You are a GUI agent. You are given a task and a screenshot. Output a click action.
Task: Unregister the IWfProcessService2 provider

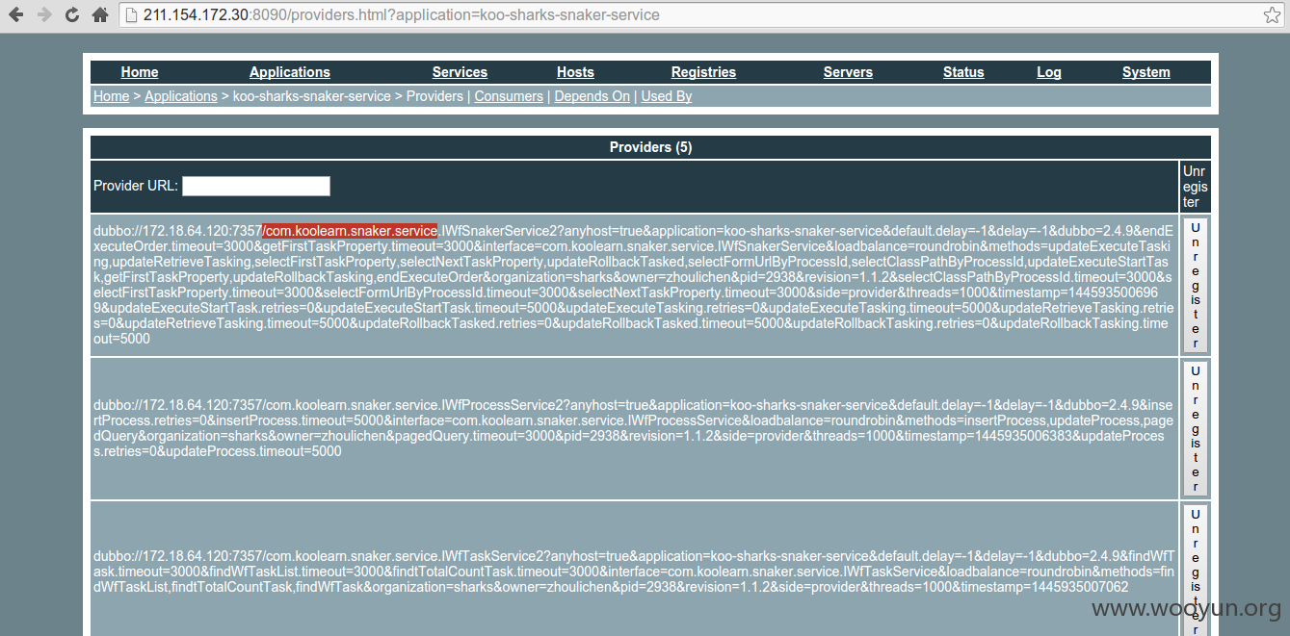click(1195, 428)
